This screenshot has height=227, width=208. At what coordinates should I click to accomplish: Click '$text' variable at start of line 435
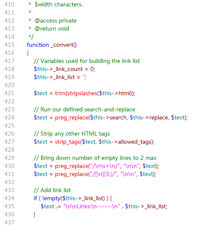pos(47,207)
